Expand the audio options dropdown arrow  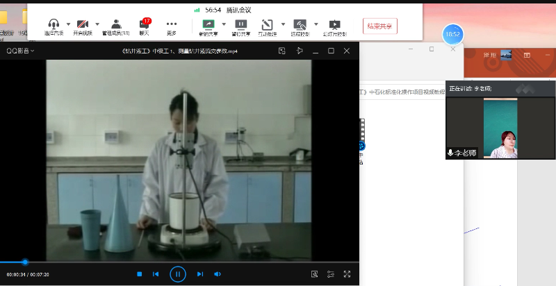(x=68, y=24)
